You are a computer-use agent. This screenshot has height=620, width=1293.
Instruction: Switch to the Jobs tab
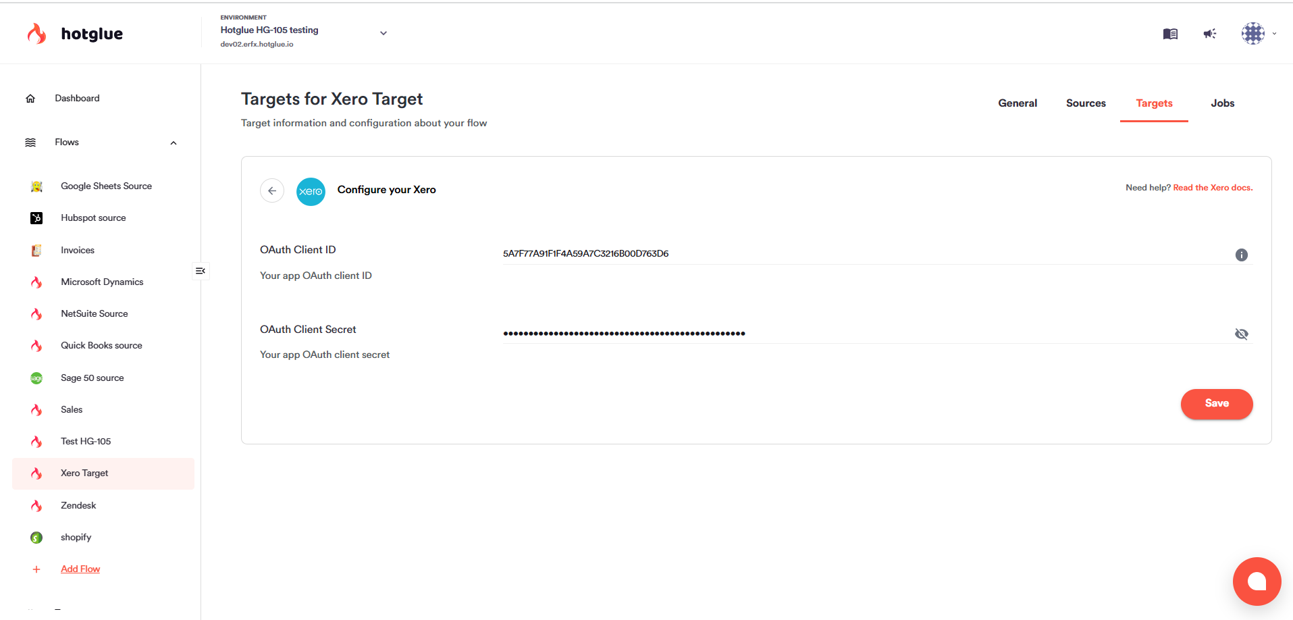pos(1222,103)
